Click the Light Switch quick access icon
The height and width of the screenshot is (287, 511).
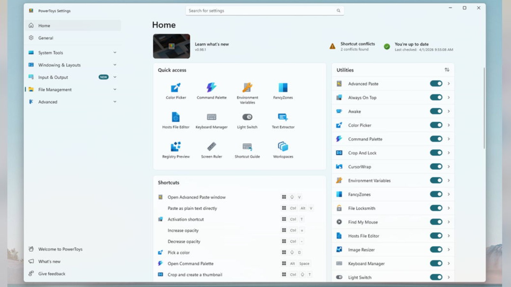[247, 120]
